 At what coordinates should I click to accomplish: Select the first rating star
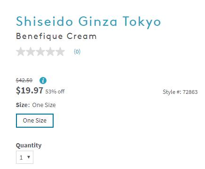(21, 52)
